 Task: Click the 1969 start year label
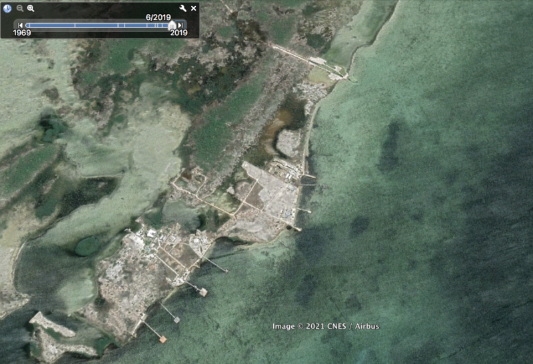coord(22,33)
